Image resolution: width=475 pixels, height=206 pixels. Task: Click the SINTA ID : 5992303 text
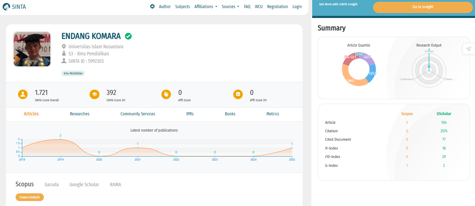86,61
